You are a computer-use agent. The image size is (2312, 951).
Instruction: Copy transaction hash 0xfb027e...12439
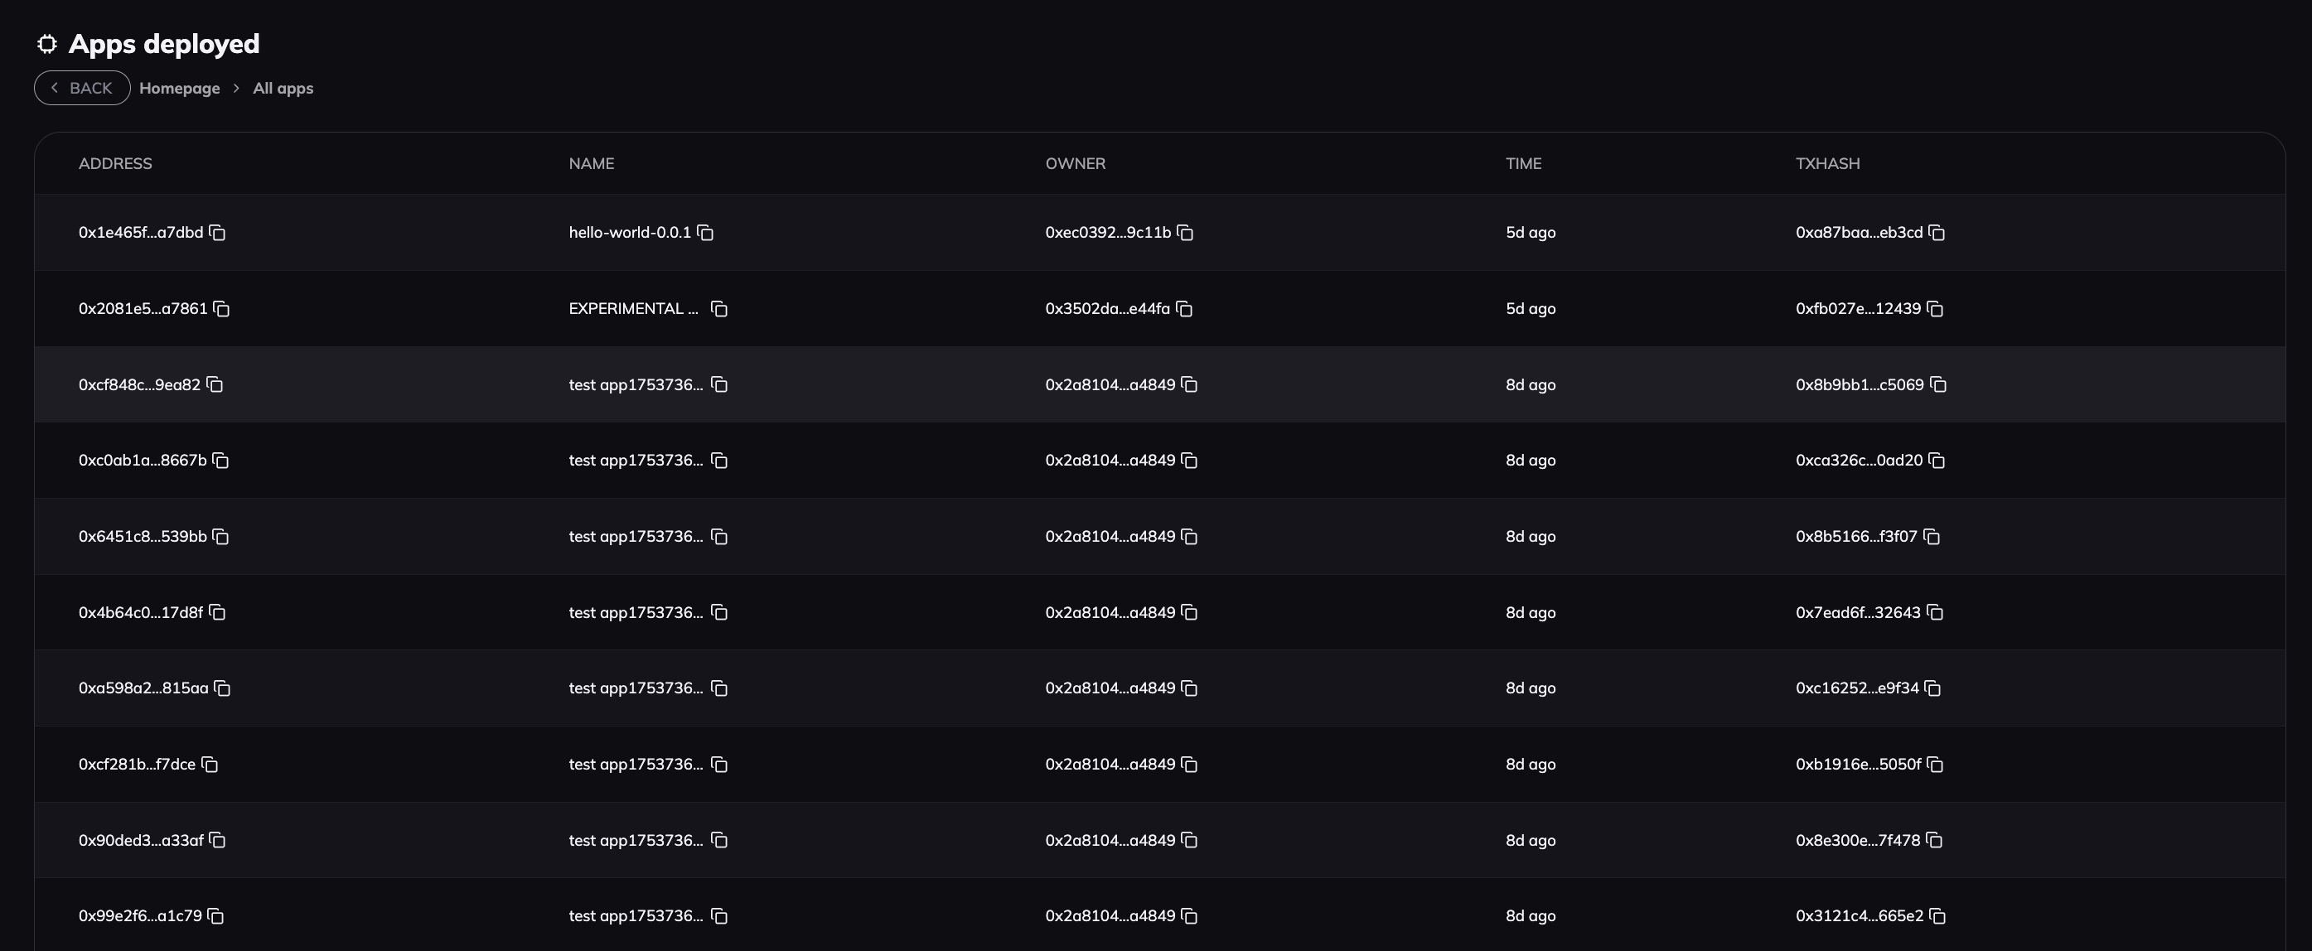[1935, 310]
